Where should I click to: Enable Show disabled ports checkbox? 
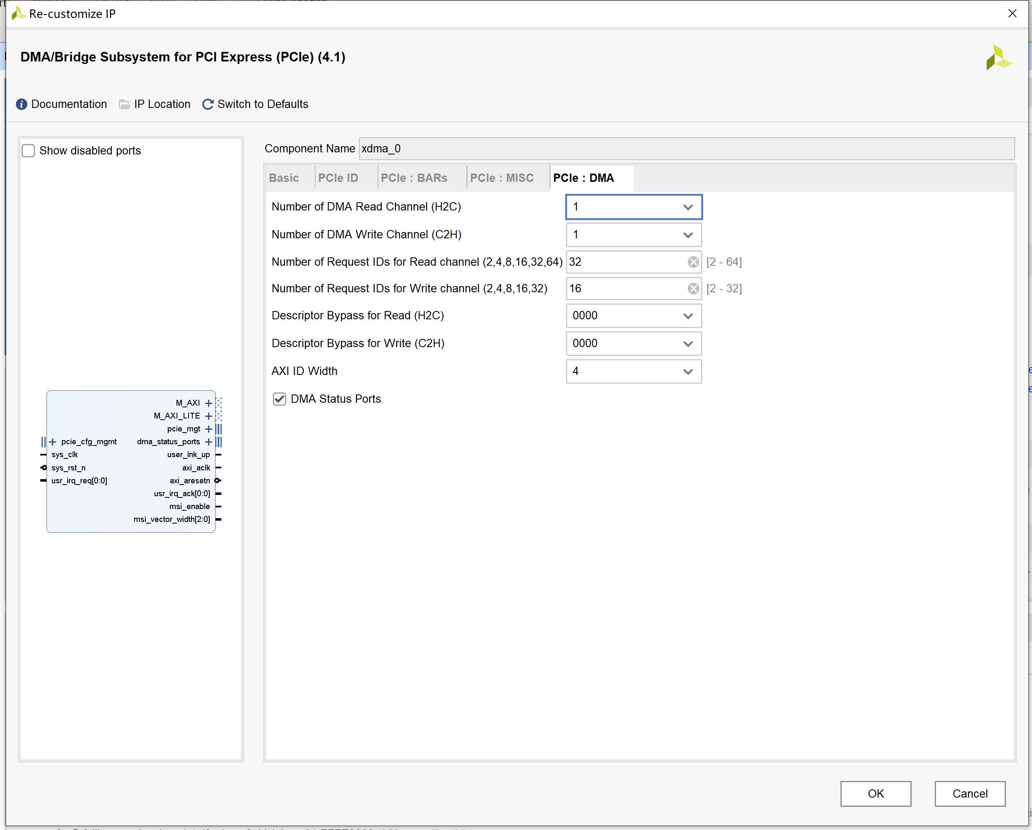pos(29,151)
